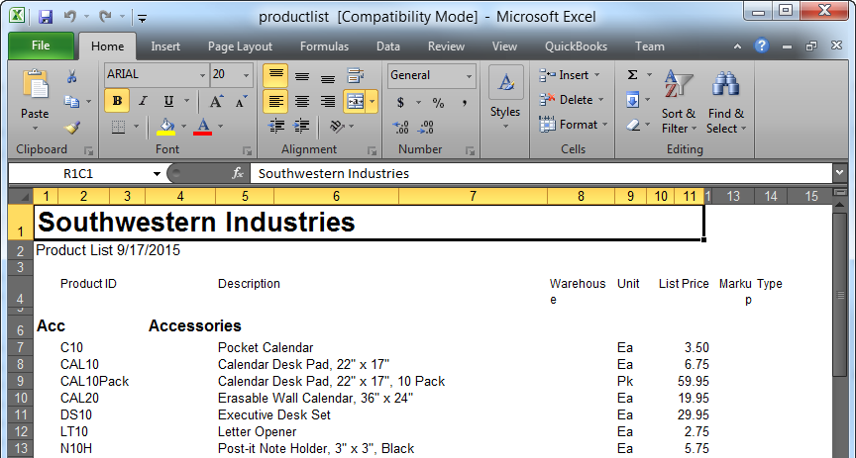Click the Comma Style icon
The height and width of the screenshot is (458, 856).
(x=464, y=102)
